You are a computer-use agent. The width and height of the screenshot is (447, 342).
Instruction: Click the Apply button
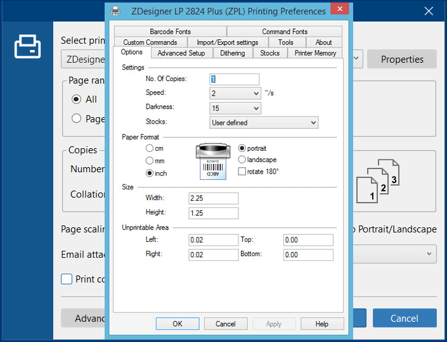tap(274, 324)
